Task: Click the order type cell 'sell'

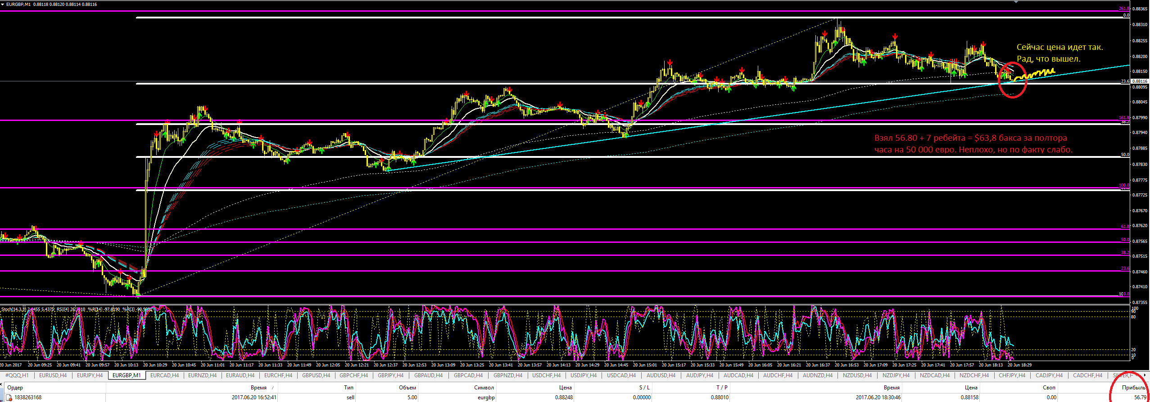Action: [x=350, y=398]
